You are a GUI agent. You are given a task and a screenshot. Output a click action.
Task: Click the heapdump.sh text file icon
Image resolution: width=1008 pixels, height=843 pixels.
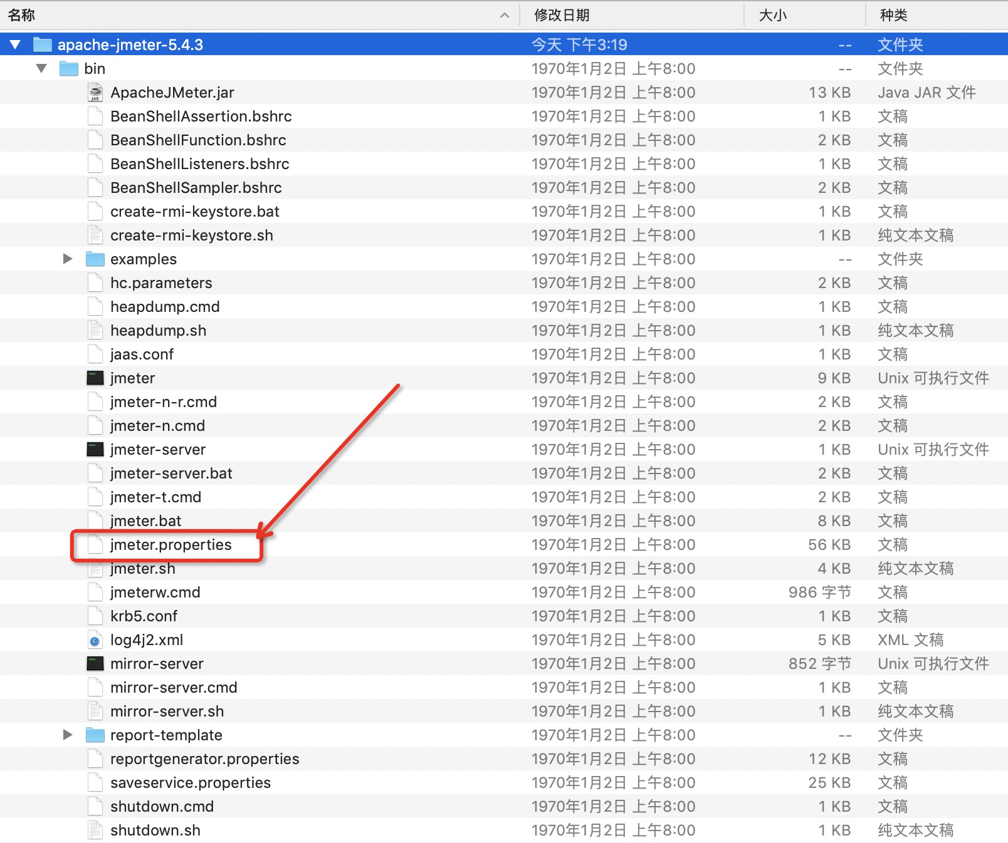pyautogui.click(x=95, y=330)
